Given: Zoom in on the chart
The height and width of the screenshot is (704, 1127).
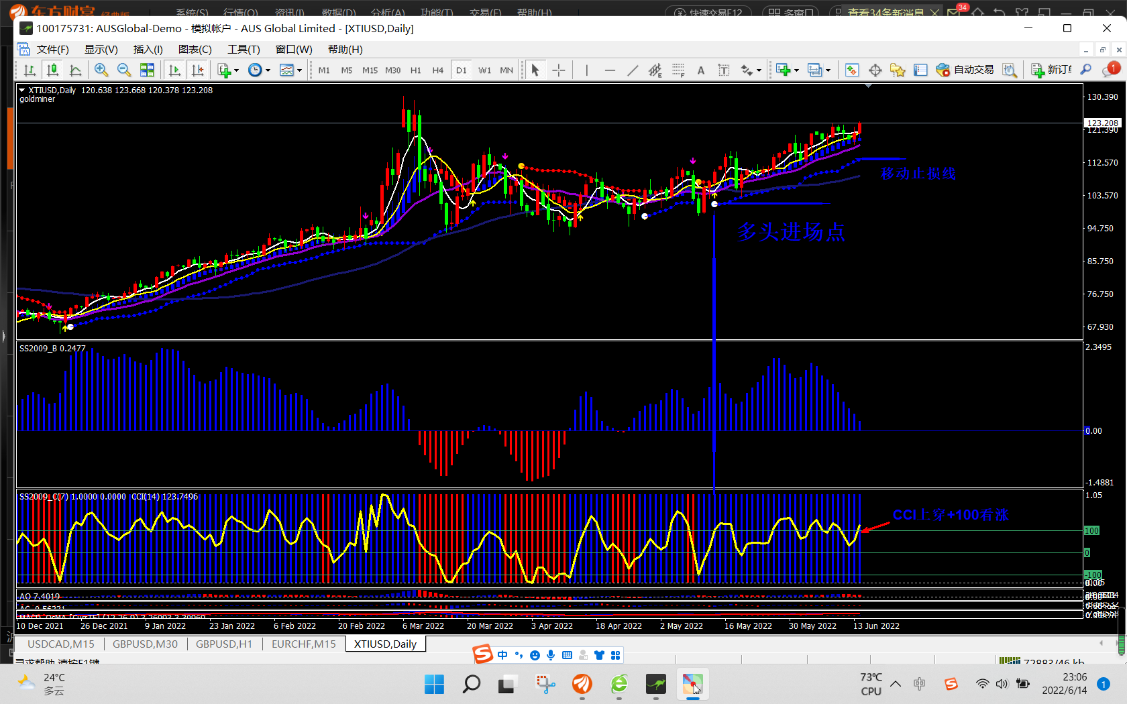Looking at the screenshot, I should (x=101, y=70).
